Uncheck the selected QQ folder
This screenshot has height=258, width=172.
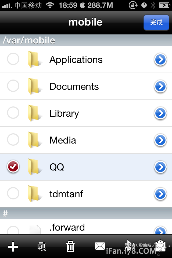point(13,167)
